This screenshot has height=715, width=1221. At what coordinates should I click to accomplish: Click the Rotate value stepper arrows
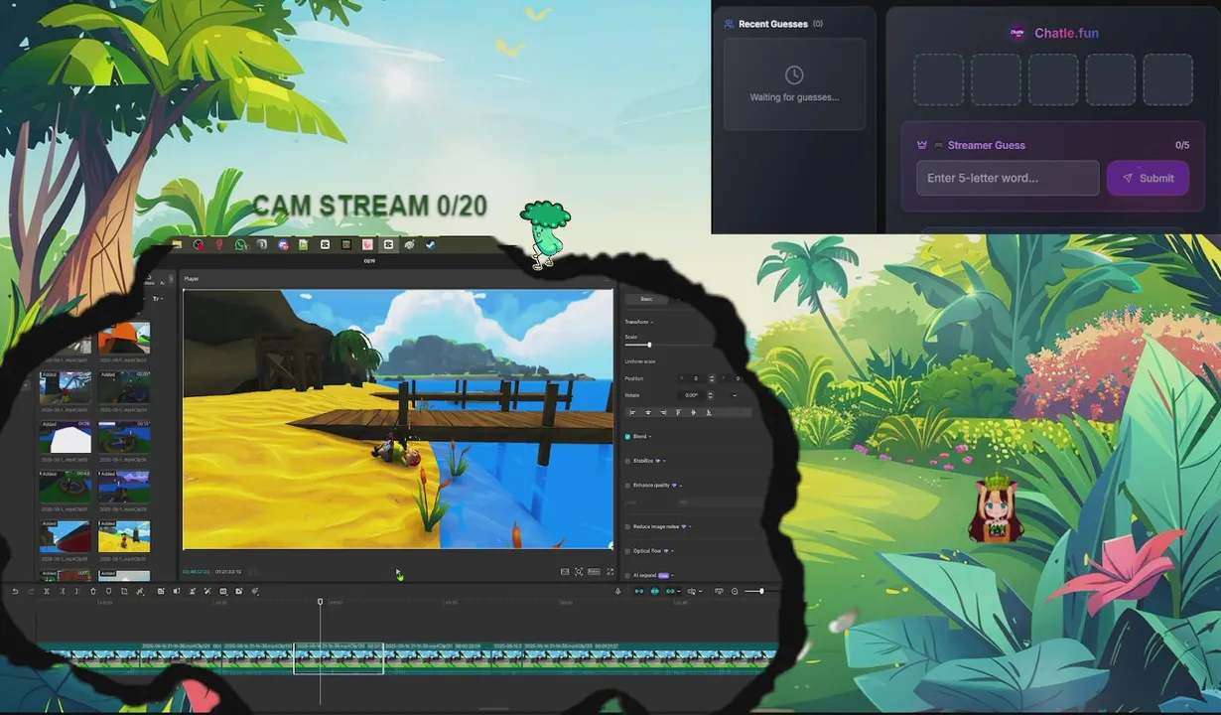pyautogui.click(x=710, y=395)
